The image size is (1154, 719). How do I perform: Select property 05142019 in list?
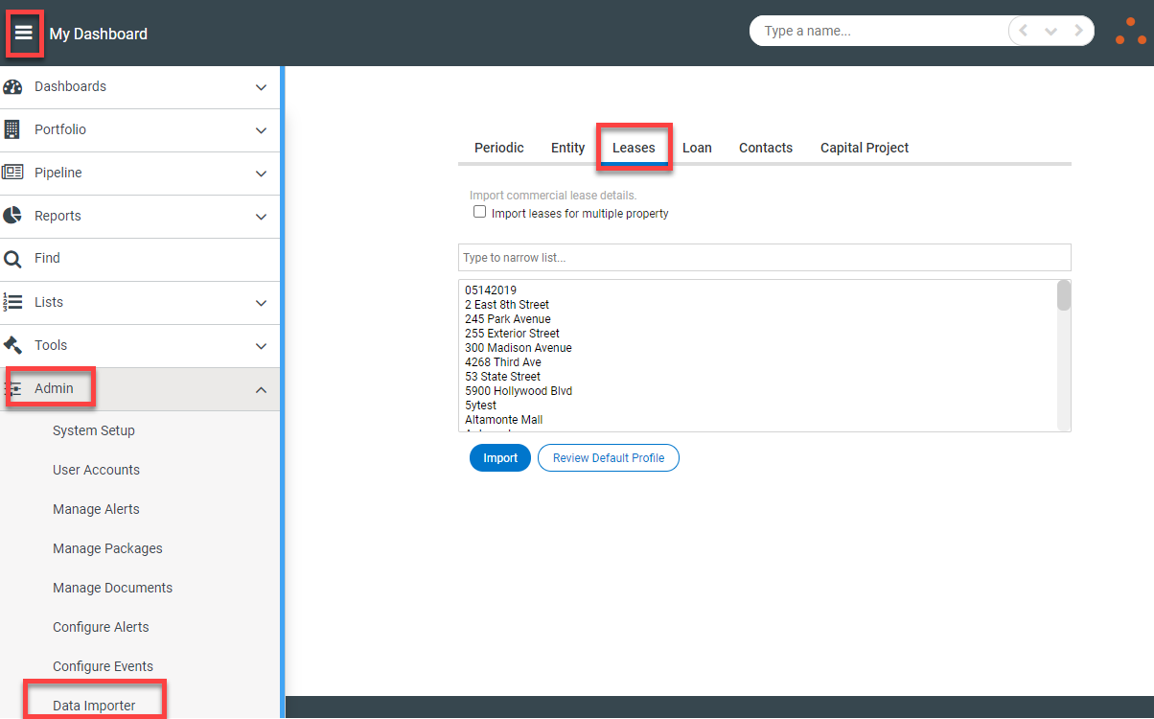tap(491, 290)
